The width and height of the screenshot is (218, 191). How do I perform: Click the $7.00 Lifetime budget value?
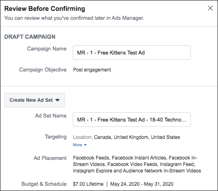88,184
